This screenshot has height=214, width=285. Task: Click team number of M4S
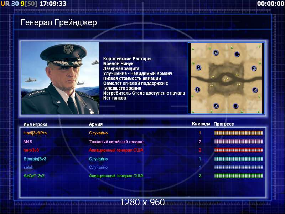200,142
